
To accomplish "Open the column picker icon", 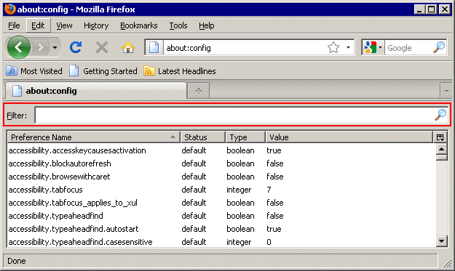I will pyautogui.click(x=440, y=137).
